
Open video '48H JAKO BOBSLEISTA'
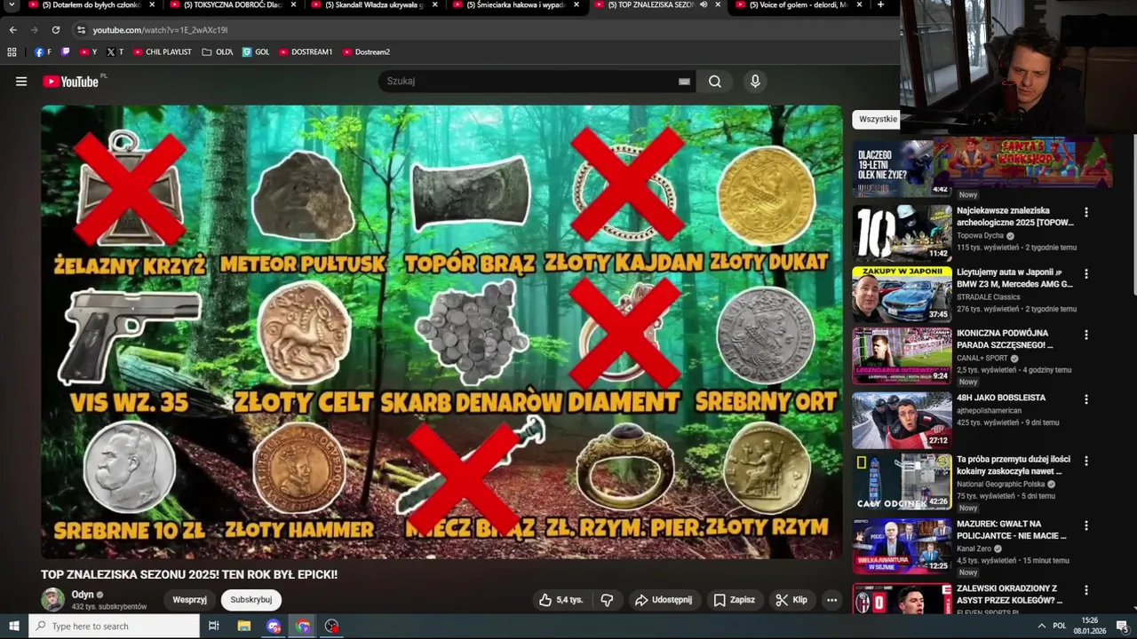(x=1001, y=398)
